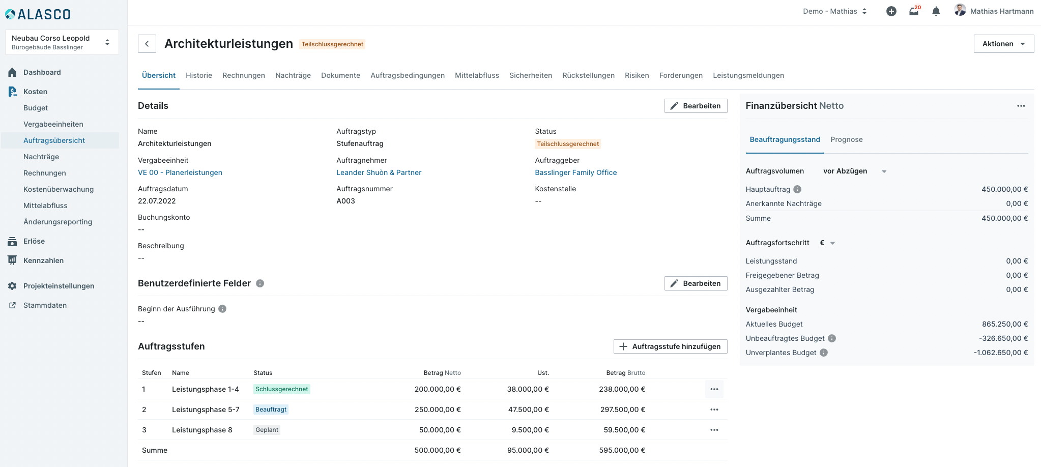
Task: Open Auftragsübersicht in the sidebar
Action: pos(60,140)
